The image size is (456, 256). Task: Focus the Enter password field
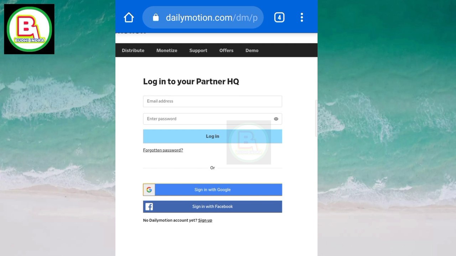click(212, 119)
